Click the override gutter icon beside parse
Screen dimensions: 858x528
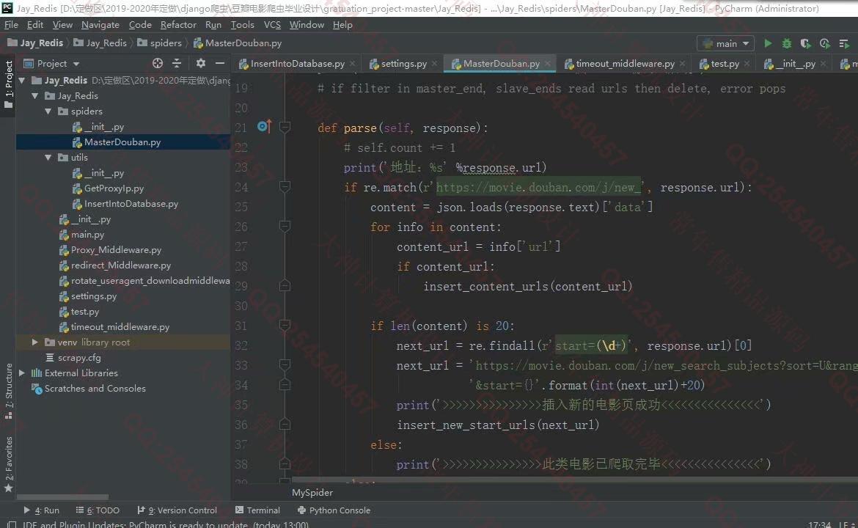click(x=264, y=127)
